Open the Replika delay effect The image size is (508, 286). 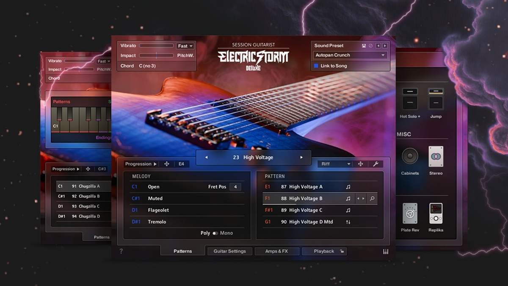[x=436, y=214]
